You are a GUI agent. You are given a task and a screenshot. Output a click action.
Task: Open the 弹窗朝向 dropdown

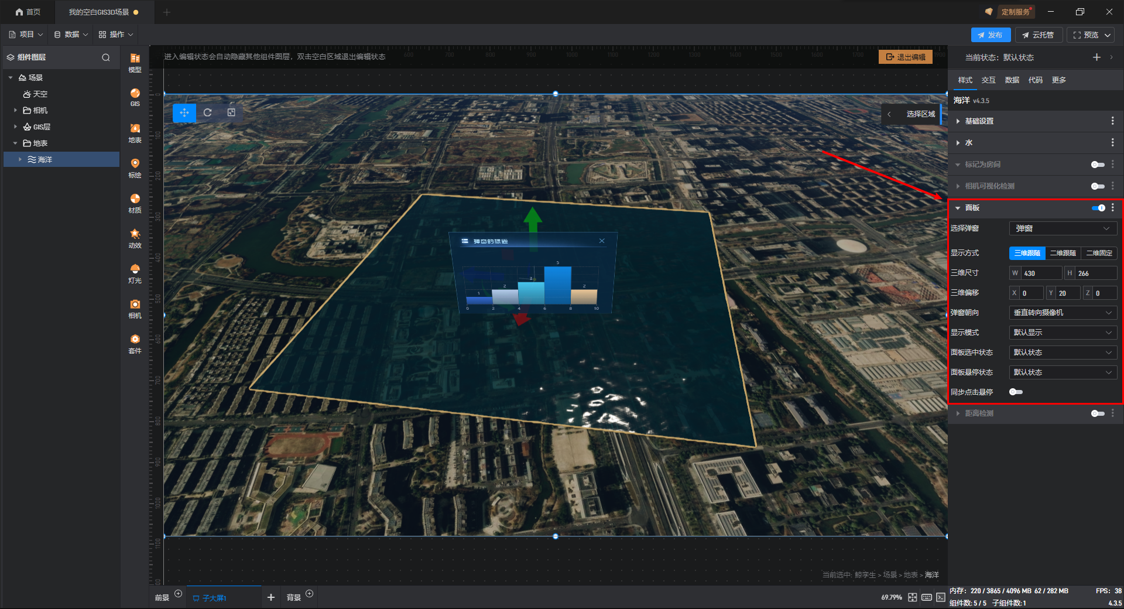pos(1063,313)
